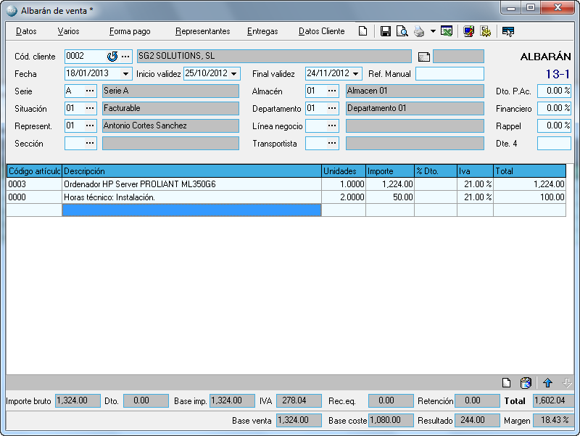The height and width of the screenshot is (436, 580).
Task: Export to Excel using spreadsheet icon
Action: pyautogui.click(x=447, y=31)
